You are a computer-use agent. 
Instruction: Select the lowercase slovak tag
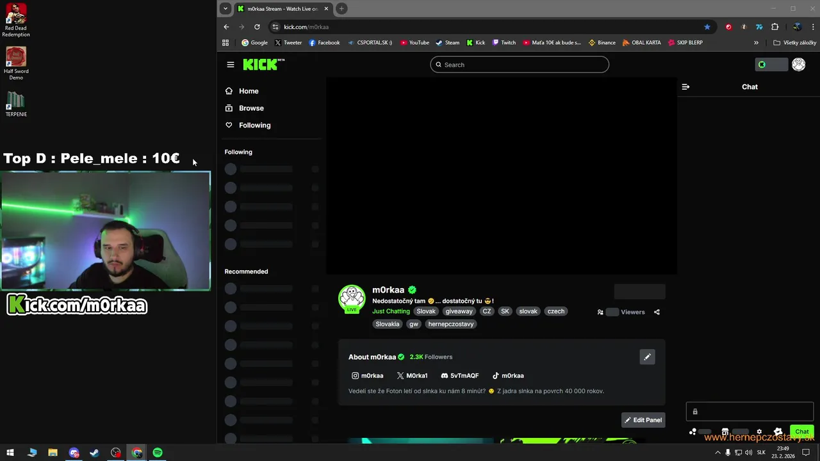tap(529, 311)
